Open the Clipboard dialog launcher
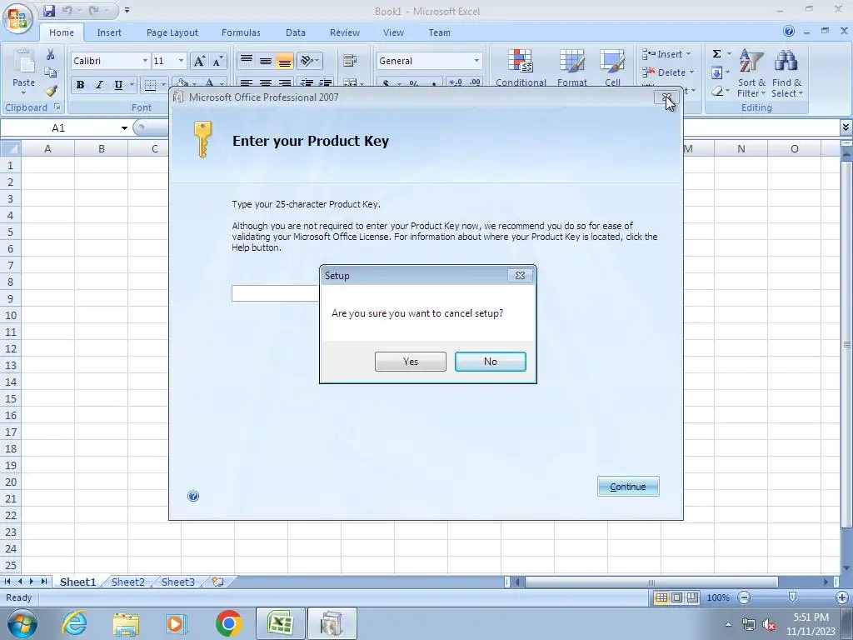This screenshot has width=853, height=640. click(57, 107)
